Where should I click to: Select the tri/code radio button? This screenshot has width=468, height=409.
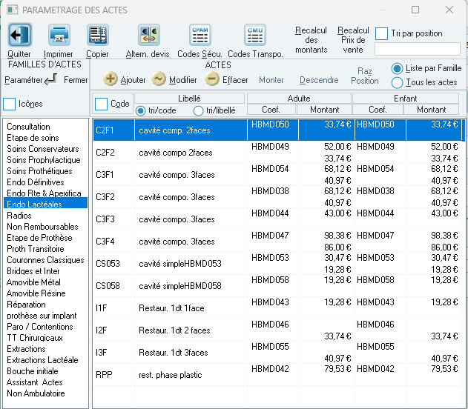[140, 110]
